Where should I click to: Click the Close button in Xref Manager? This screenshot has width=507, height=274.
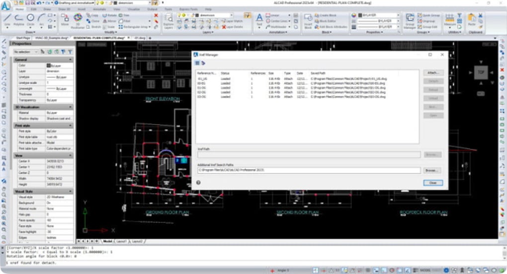[x=433, y=183]
